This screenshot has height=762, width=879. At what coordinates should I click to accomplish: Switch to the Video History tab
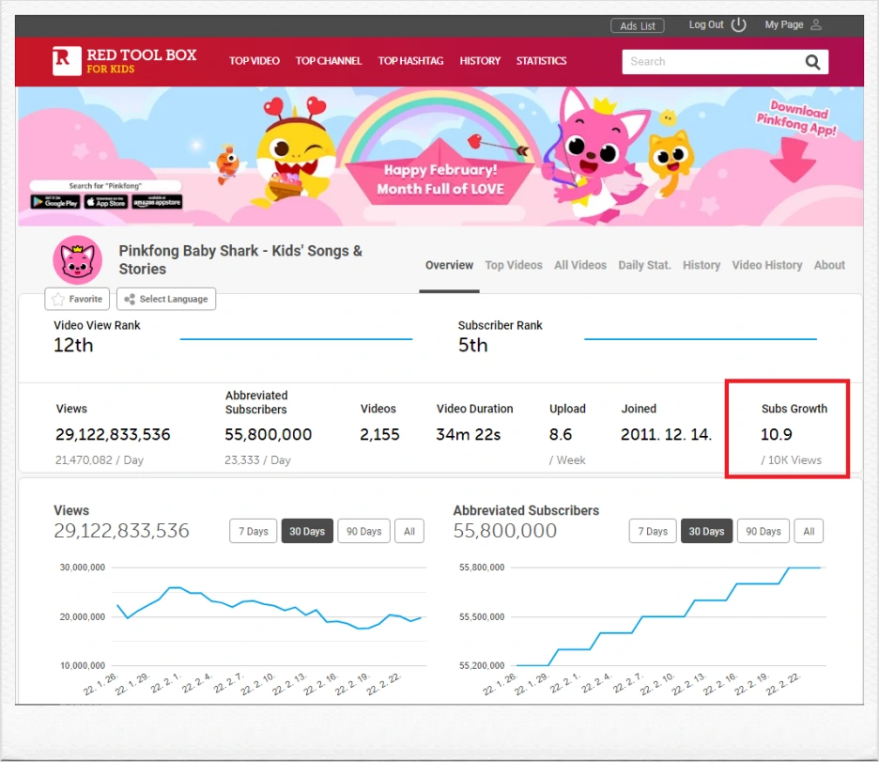click(767, 265)
